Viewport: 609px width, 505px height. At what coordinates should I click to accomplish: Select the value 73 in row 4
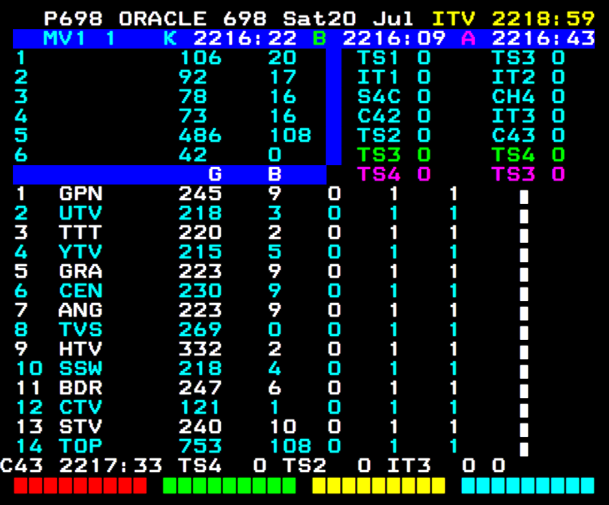pos(193,116)
